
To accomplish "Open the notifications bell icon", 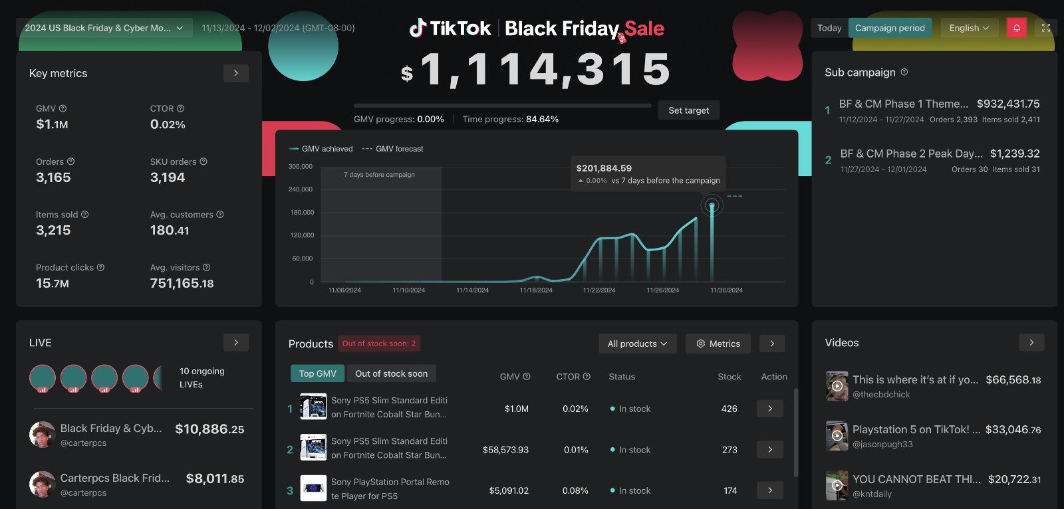I will [1017, 28].
